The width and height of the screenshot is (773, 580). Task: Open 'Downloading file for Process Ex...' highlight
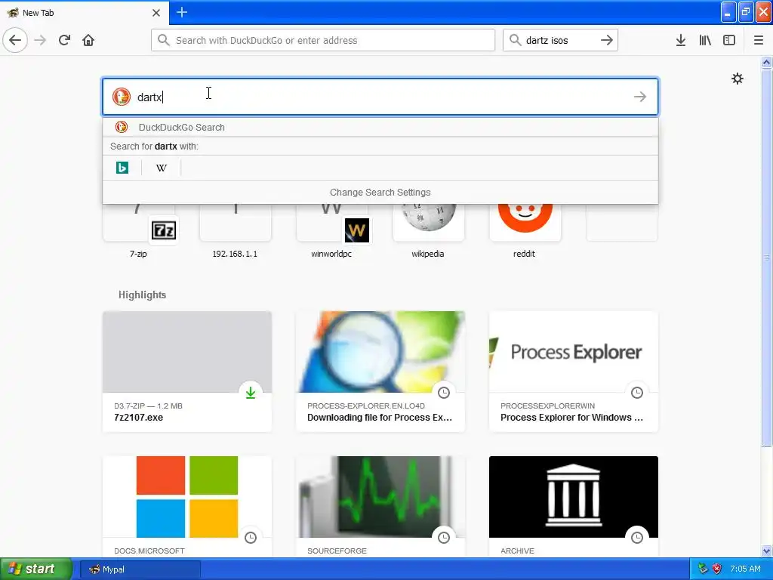[380, 372]
